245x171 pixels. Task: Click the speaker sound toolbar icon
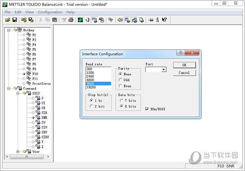point(120,20)
